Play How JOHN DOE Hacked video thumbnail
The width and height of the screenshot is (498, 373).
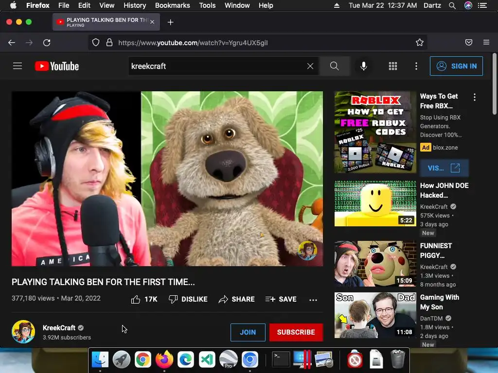[x=375, y=203]
